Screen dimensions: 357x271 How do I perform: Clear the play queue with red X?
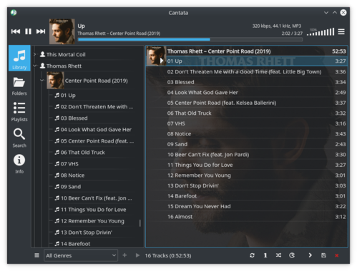(337, 255)
